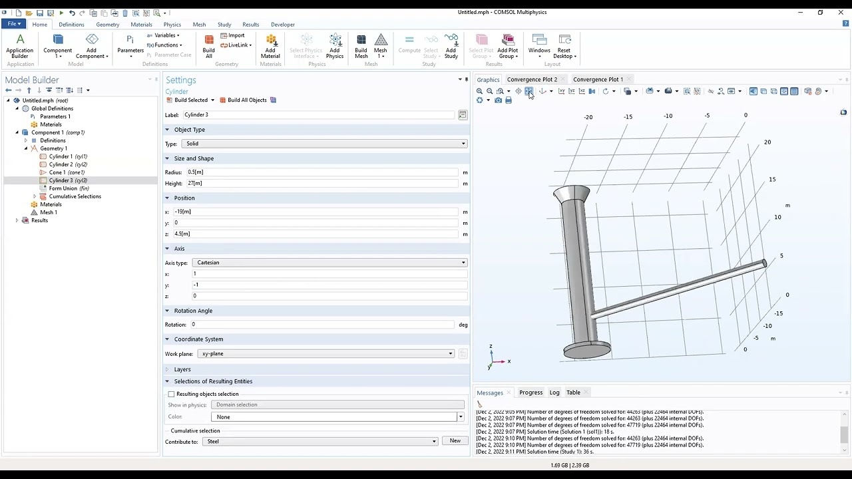Viewport: 852px width, 479px height.
Task: Switch to the XZ view
Action: (x=582, y=91)
